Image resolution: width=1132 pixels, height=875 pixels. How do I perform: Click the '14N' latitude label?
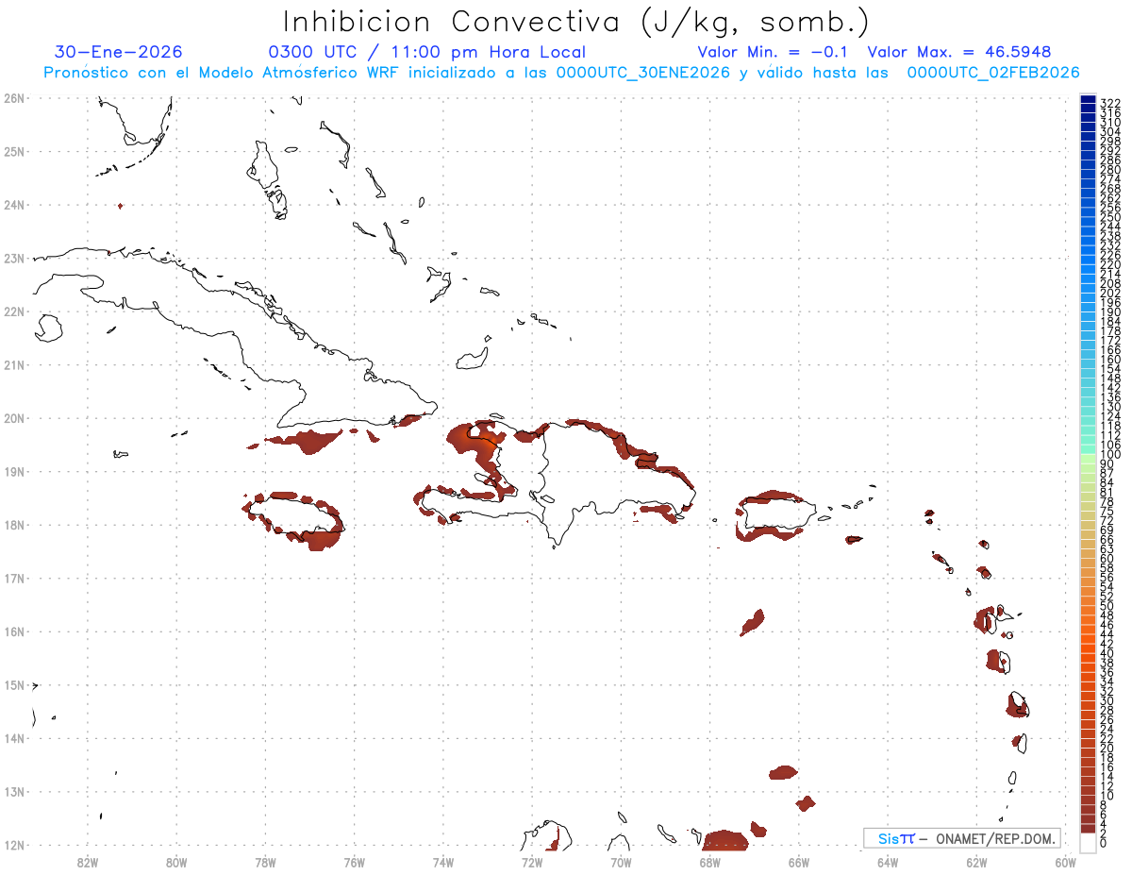tap(13, 738)
